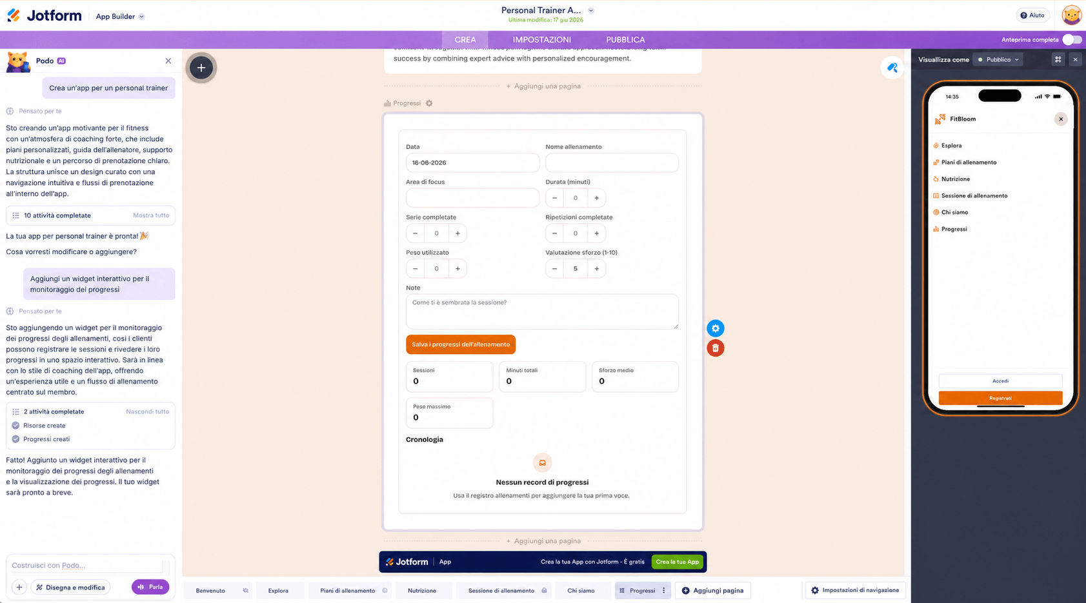Click the Aggiungi pagina button
Image resolution: width=1086 pixels, height=603 pixels.
coord(712,591)
